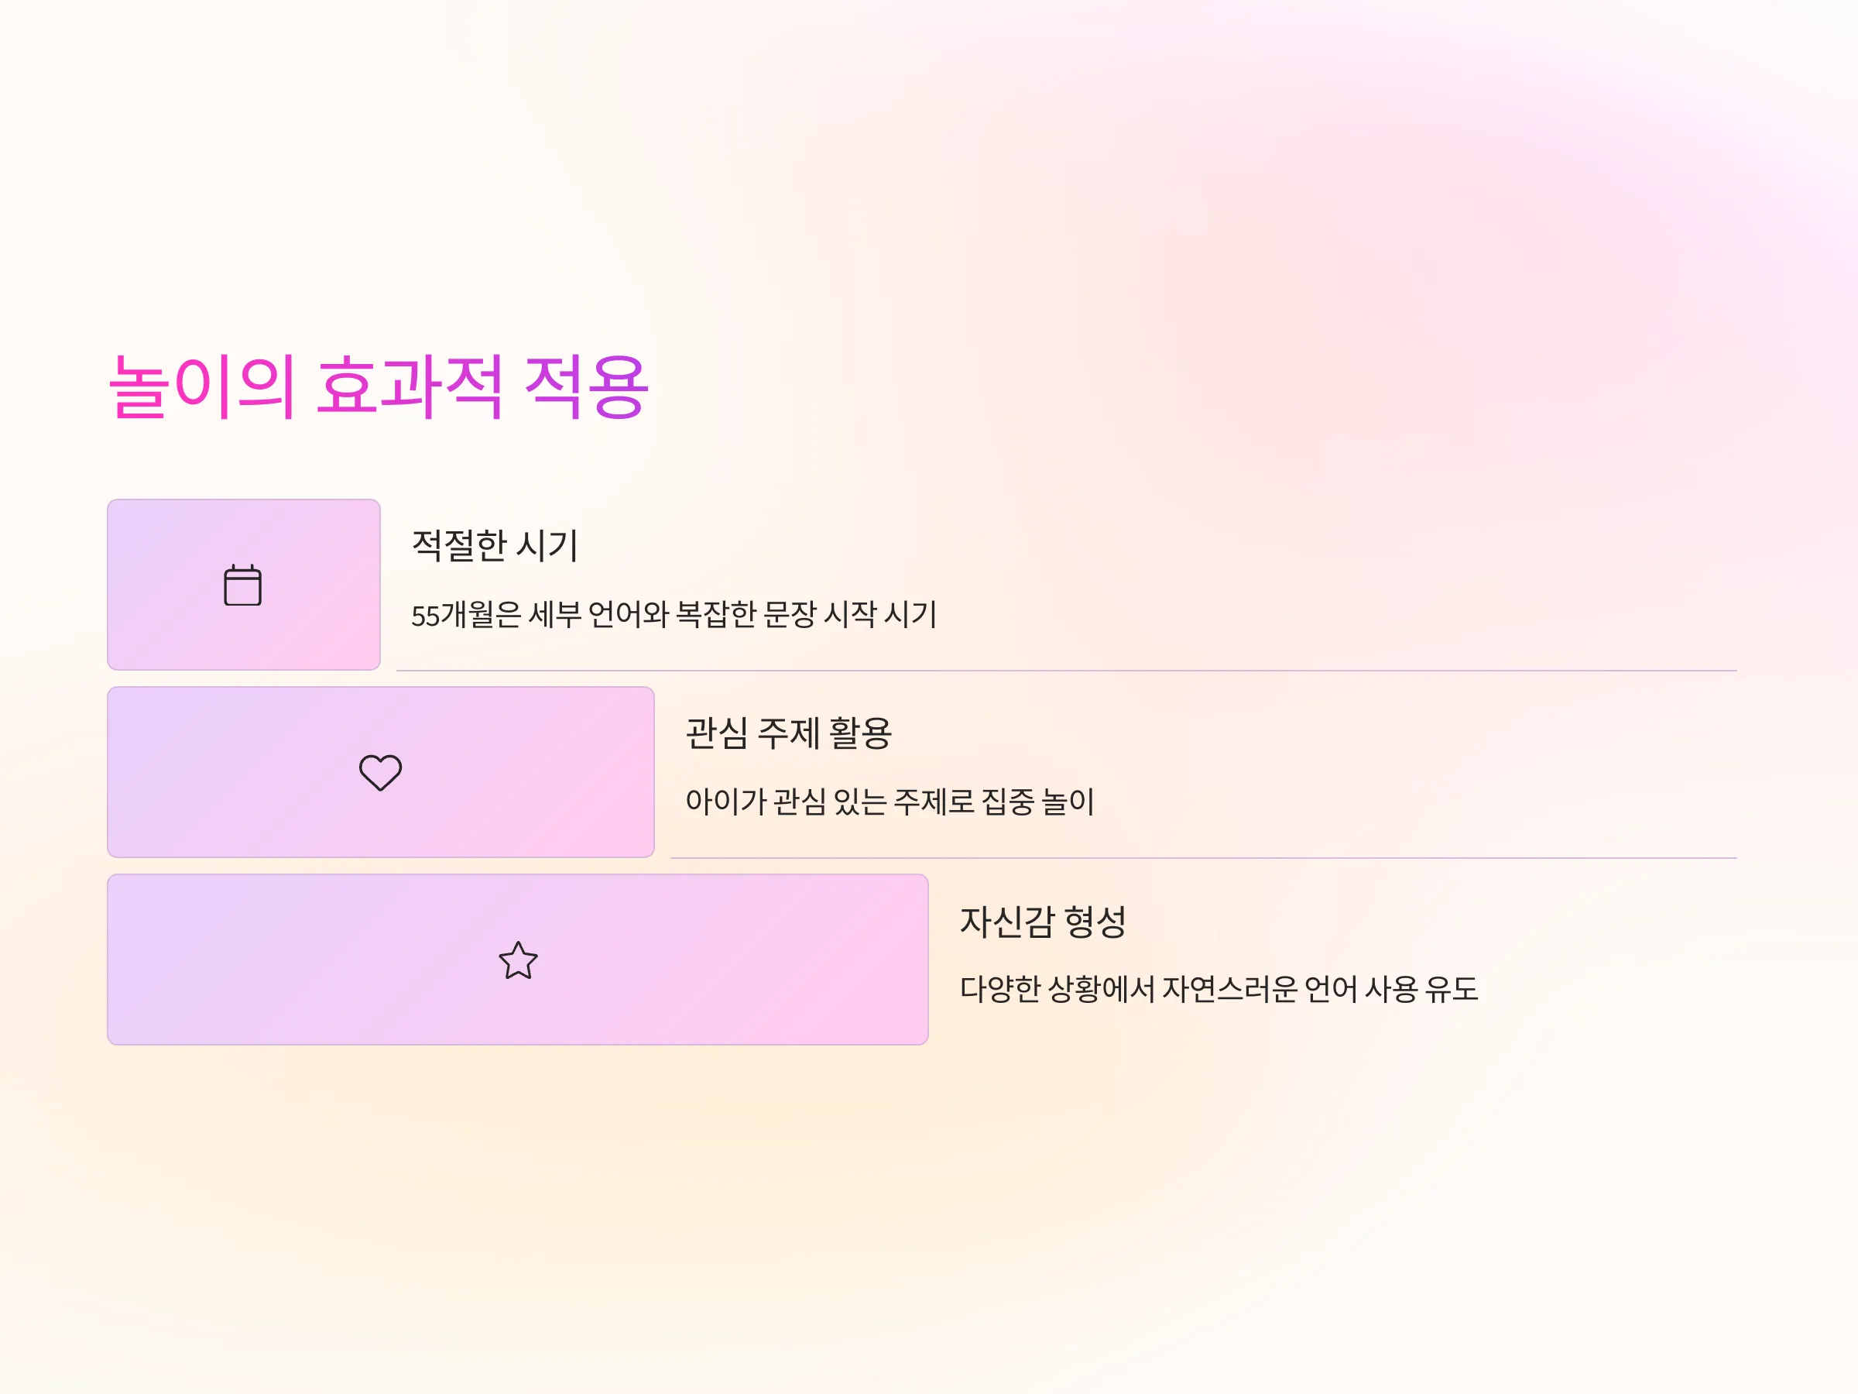Click the word 시기 in 적절한 시기 heading
The width and height of the screenshot is (1858, 1394).
click(x=547, y=545)
